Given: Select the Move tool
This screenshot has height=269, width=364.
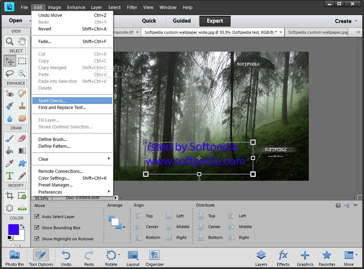Looking at the screenshot, I should tap(10, 61).
